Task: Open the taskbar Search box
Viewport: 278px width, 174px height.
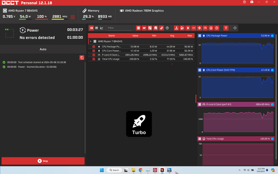Action: (x=114, y=170)
